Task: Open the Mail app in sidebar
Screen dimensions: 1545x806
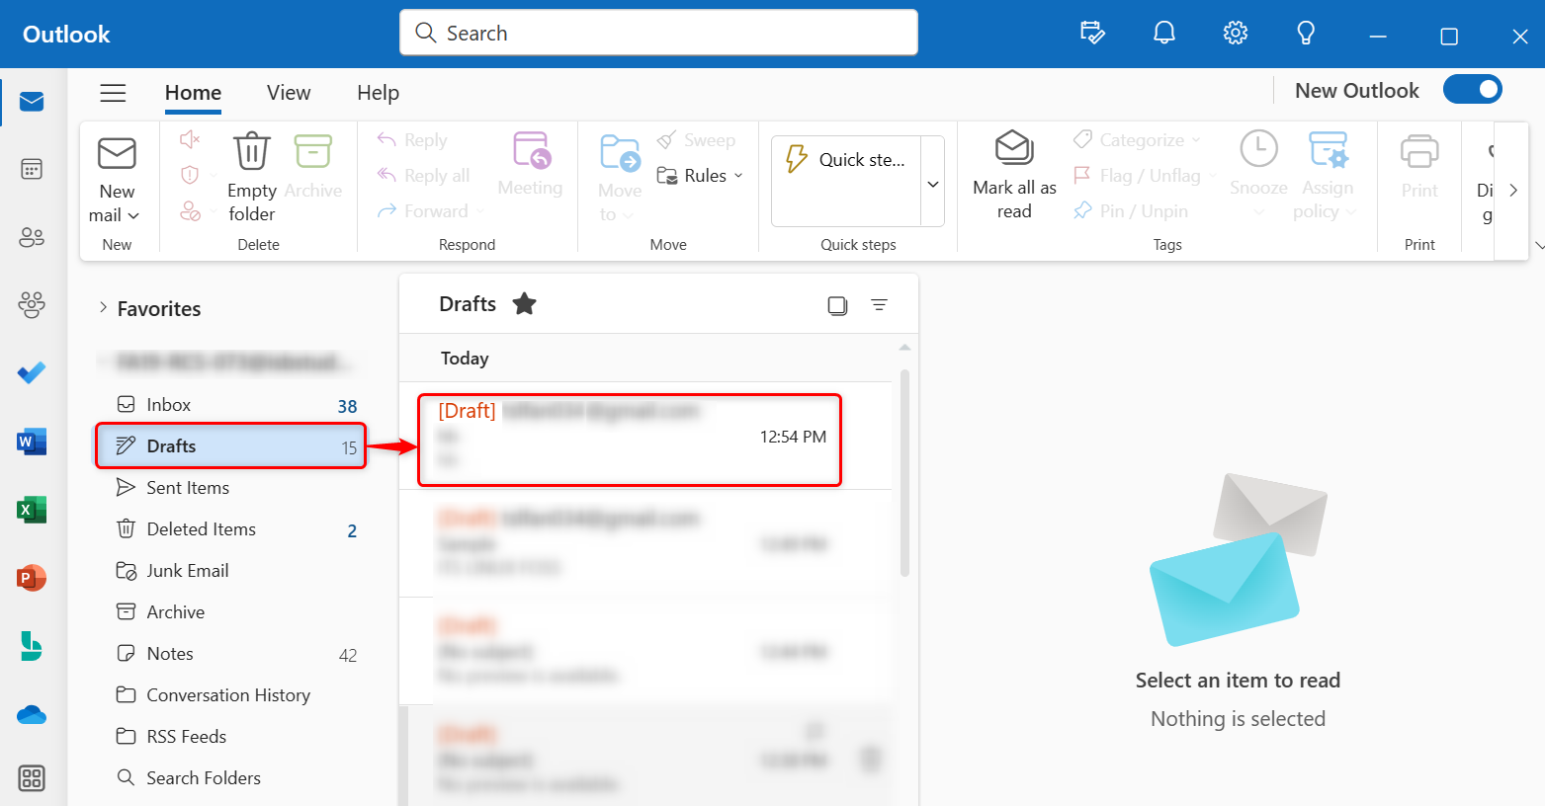Action: tap(32, 102)
